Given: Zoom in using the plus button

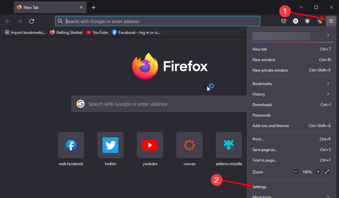Looking at the screenshot, I should (x=318, y=172).
